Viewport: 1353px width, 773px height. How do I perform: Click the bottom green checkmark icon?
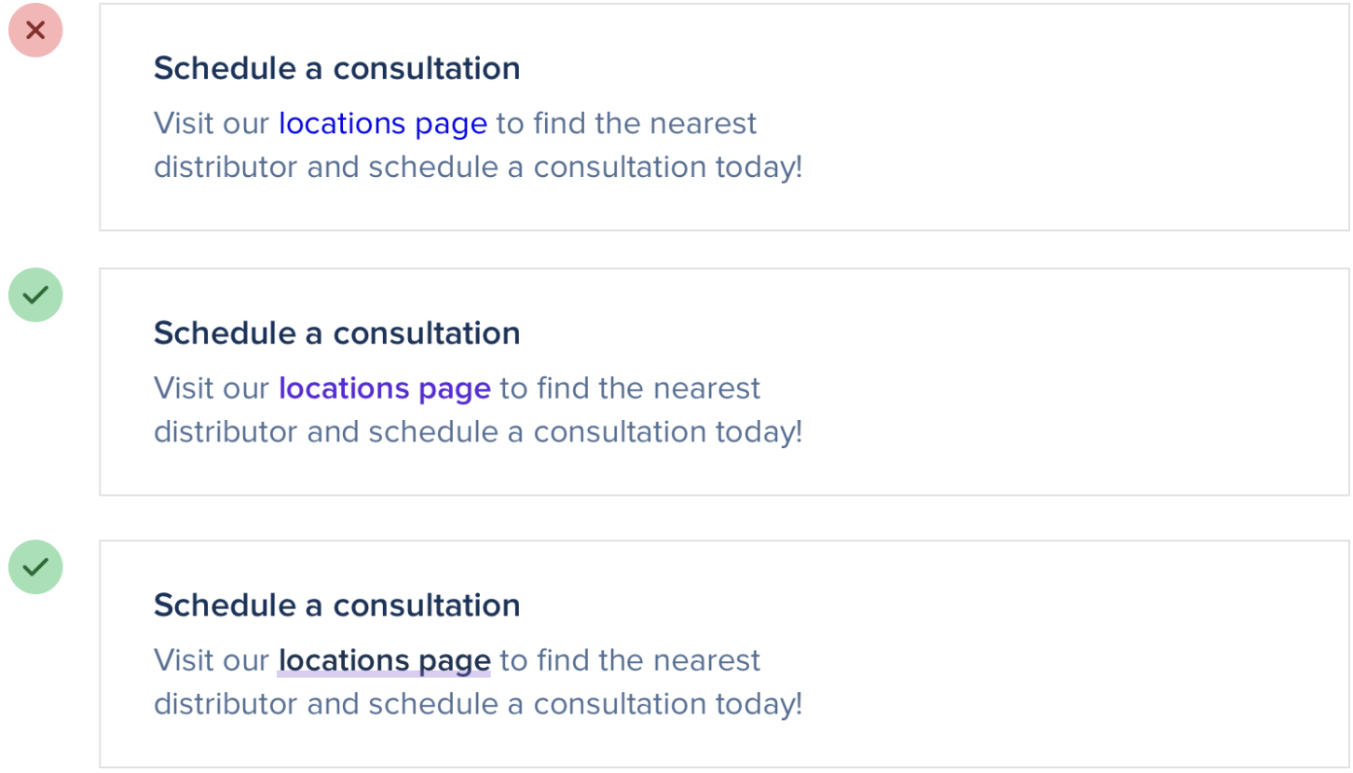tap(35, 566)
